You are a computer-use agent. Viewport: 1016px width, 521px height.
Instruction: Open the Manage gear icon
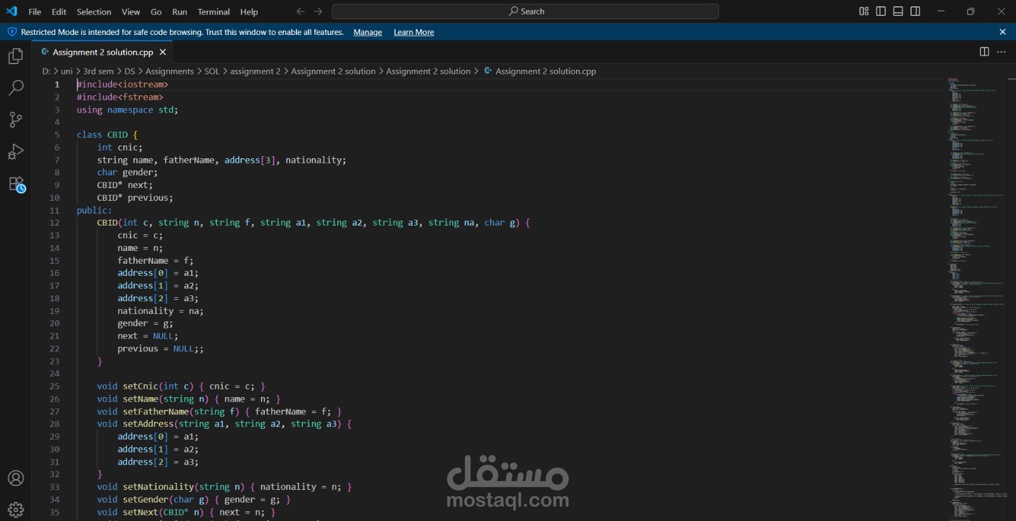point(16,510)
